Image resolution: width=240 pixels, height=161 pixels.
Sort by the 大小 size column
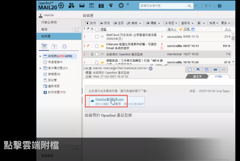[228, 29]
